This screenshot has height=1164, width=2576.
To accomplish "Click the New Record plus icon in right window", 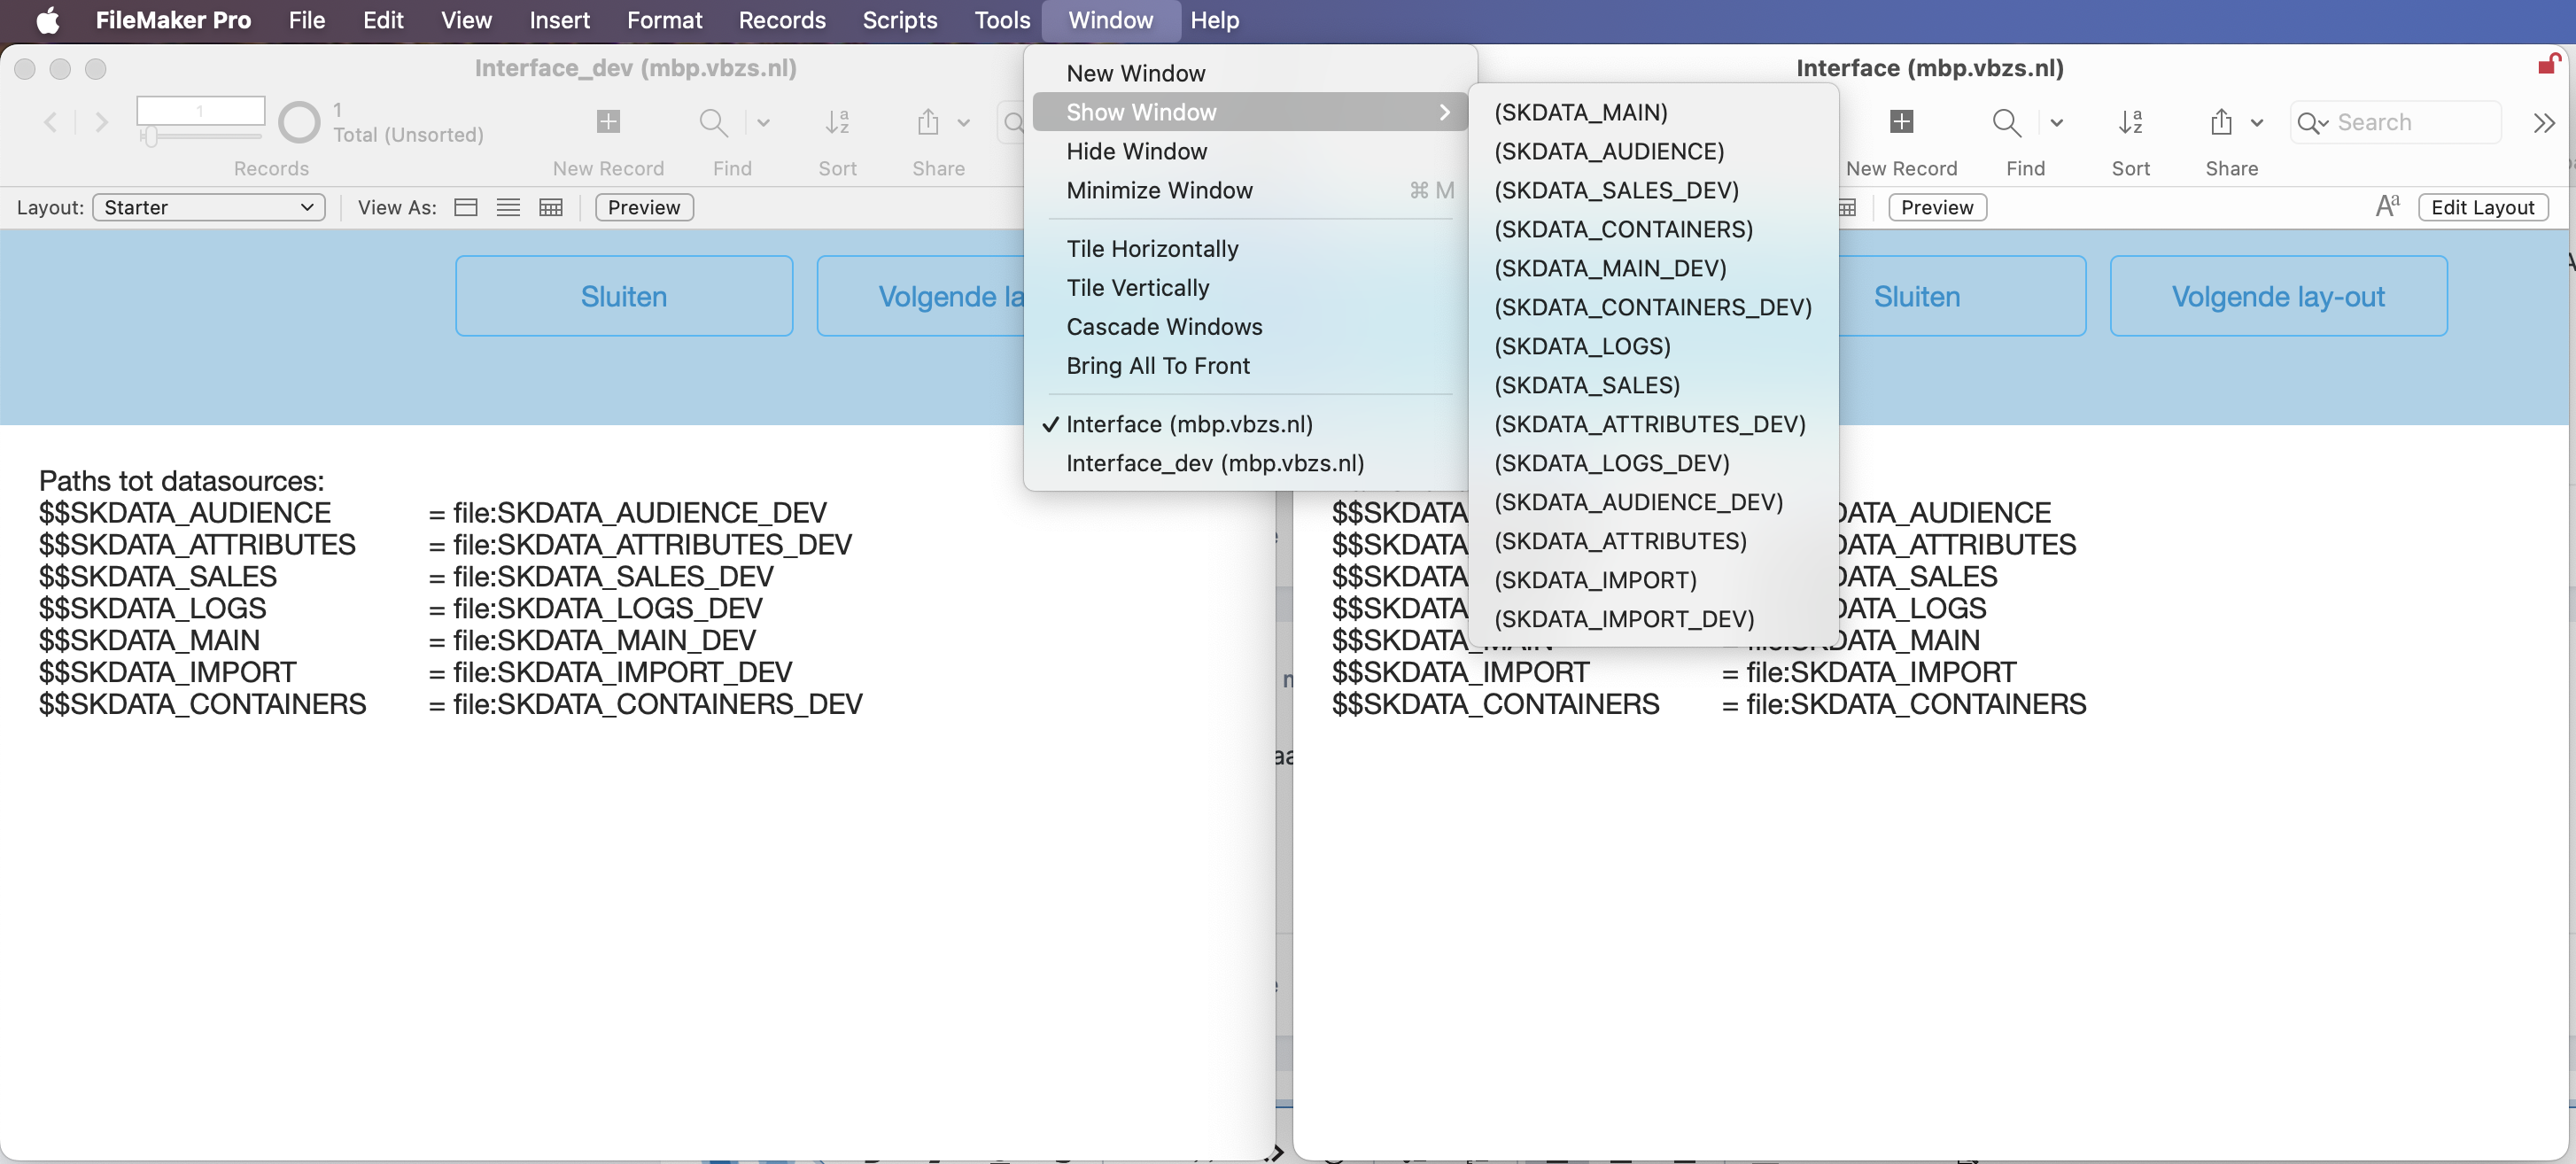I will 1901,122.
